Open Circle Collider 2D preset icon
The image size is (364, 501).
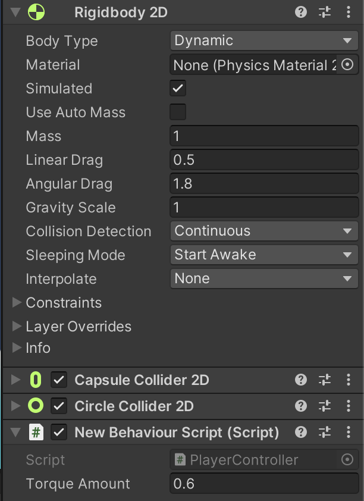click(325, 406)
